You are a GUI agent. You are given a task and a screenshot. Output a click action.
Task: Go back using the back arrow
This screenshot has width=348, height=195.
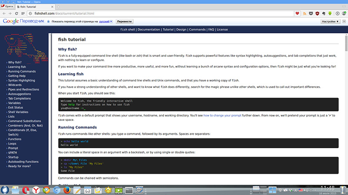(x=4, y=13)
